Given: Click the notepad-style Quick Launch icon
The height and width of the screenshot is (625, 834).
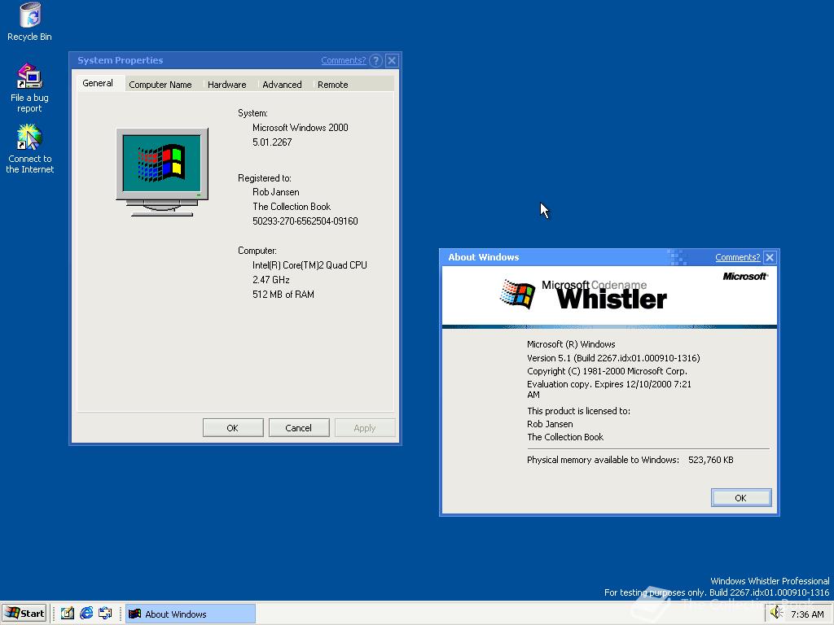Looking at the screenshot, I should (x=67, y=614).
